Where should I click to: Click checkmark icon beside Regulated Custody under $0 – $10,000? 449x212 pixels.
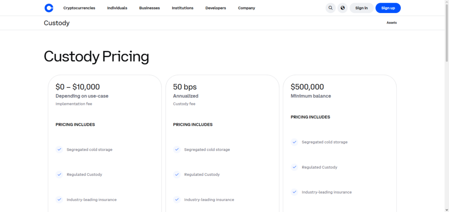59,174
